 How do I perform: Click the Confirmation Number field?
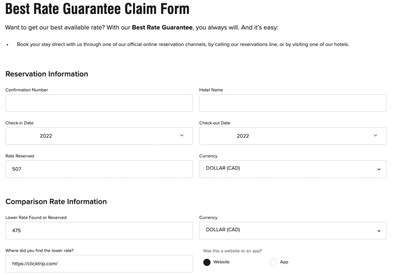tap(99, 102)
